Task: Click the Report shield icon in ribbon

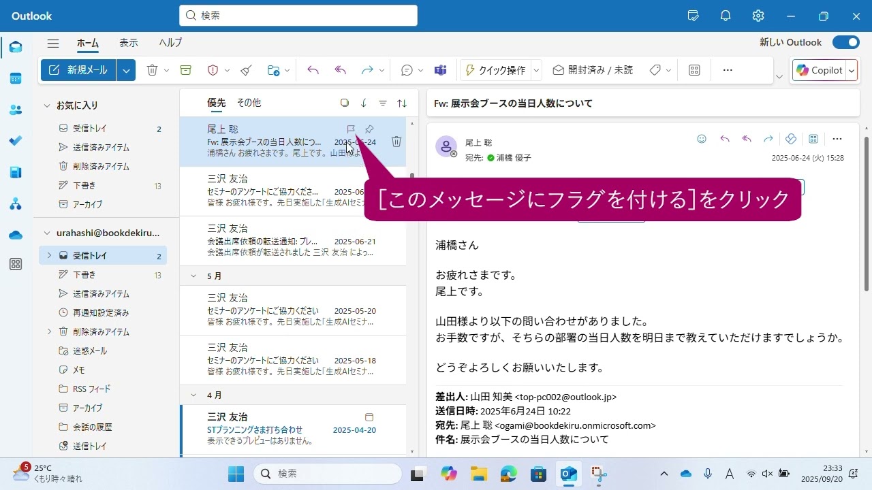Action: [213, 70]
